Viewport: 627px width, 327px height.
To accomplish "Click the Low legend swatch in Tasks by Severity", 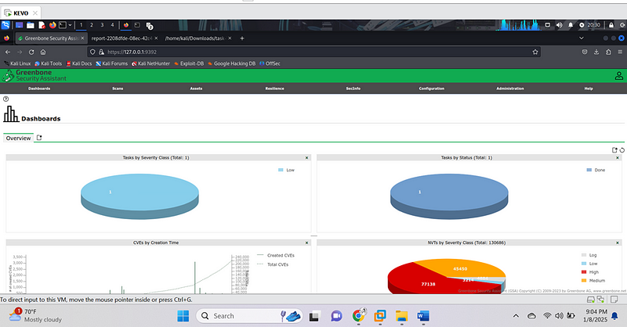I will [x=281, y=170].
